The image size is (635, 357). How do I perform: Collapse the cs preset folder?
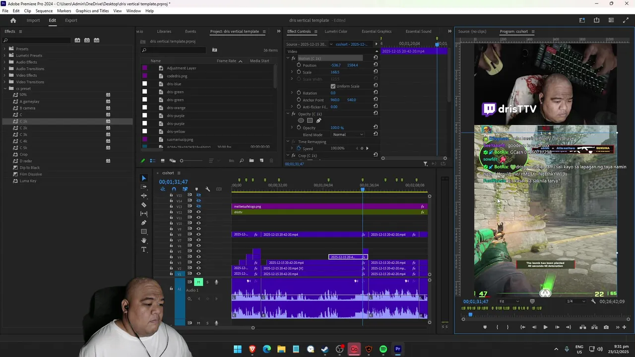tap(5, 89)
